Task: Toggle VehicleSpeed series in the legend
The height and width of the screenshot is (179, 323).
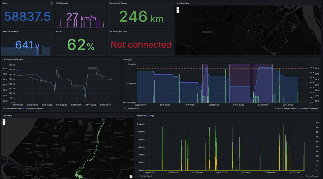Action: pyautogui.click(x=146, y=175)
